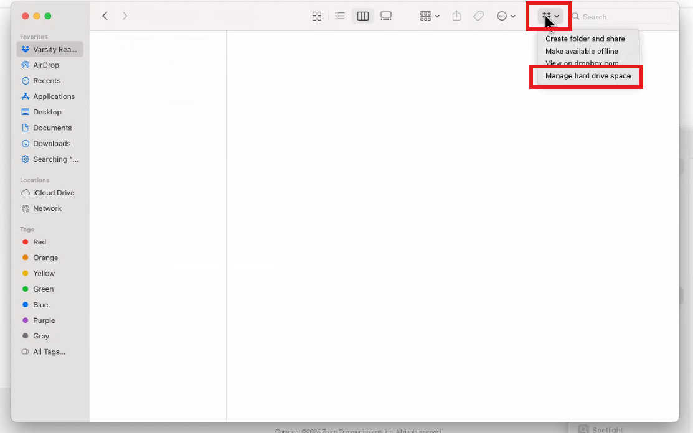Open the Group By dropdown
This screenshot has height=433, width=693.
[430, 16]
